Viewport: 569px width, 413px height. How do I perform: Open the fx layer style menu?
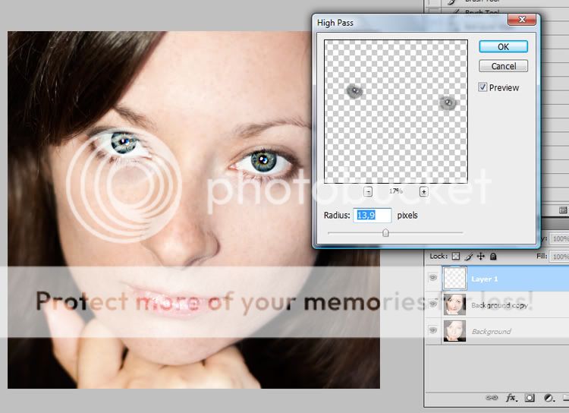[511, 398]
